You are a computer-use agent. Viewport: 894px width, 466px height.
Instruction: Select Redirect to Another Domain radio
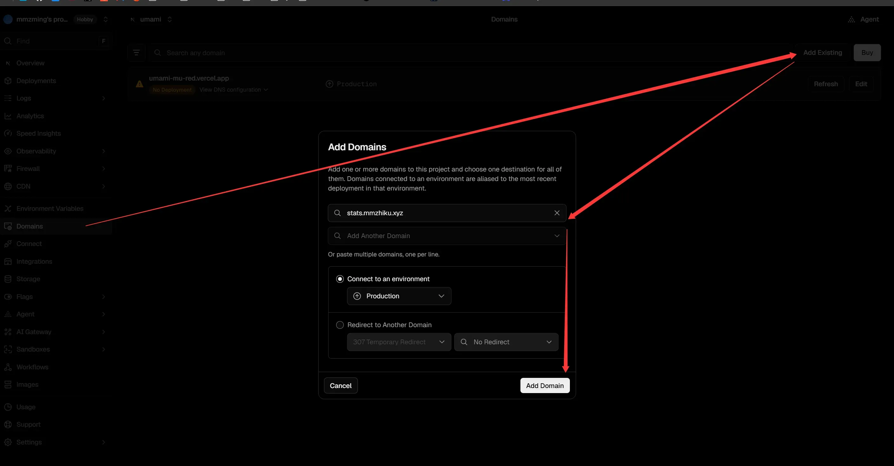[x=340, y=325]
